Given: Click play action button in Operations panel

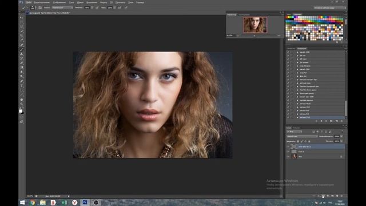Looking at the screenshot, I should pos(326,121).
